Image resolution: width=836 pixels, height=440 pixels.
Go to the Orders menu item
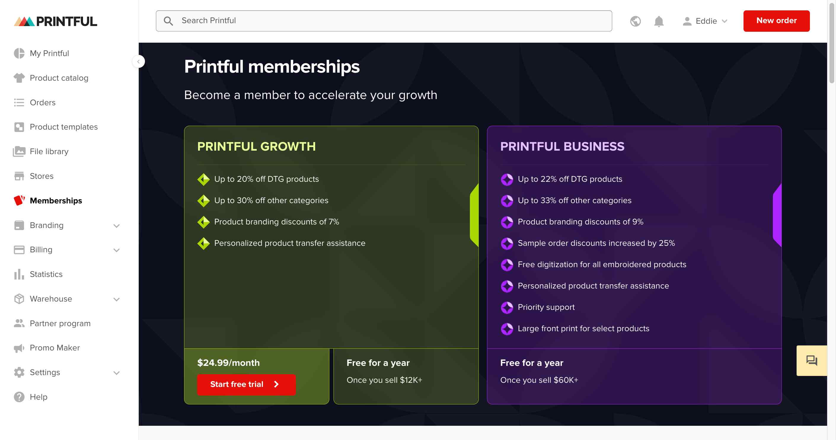pyautogui.click(x=42, y=103)
